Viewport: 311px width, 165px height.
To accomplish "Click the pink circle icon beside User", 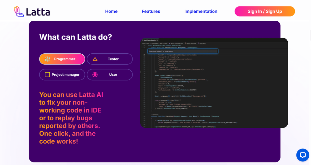I will click(95, 75).
